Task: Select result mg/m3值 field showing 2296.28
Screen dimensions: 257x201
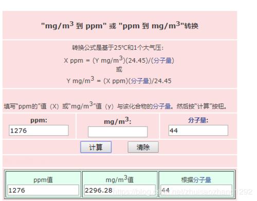Action: [x=120, y=190]
